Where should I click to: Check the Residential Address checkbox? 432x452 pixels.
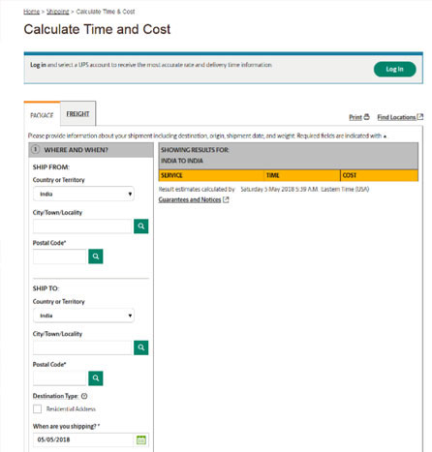pyautogui.click(x=37, y=409)
